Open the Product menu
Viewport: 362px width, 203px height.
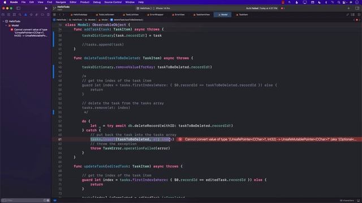85,2
